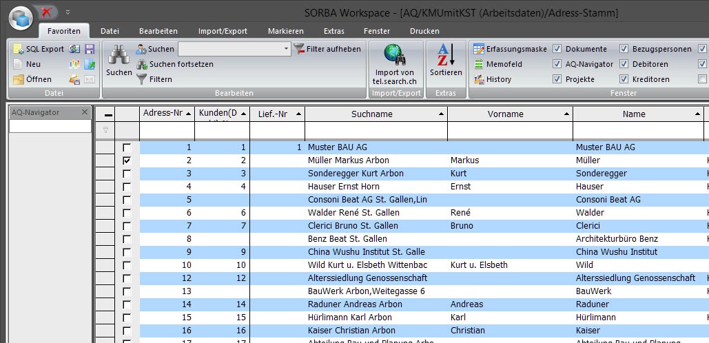Click the Suchname column sort arrow

[x=441, y=114]
